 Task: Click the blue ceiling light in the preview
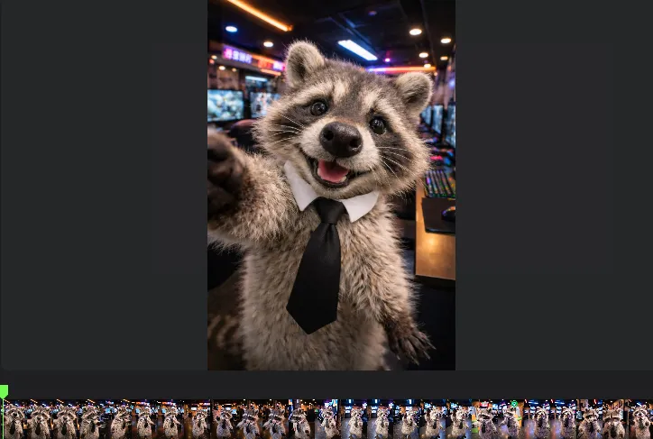pos(357,50)
